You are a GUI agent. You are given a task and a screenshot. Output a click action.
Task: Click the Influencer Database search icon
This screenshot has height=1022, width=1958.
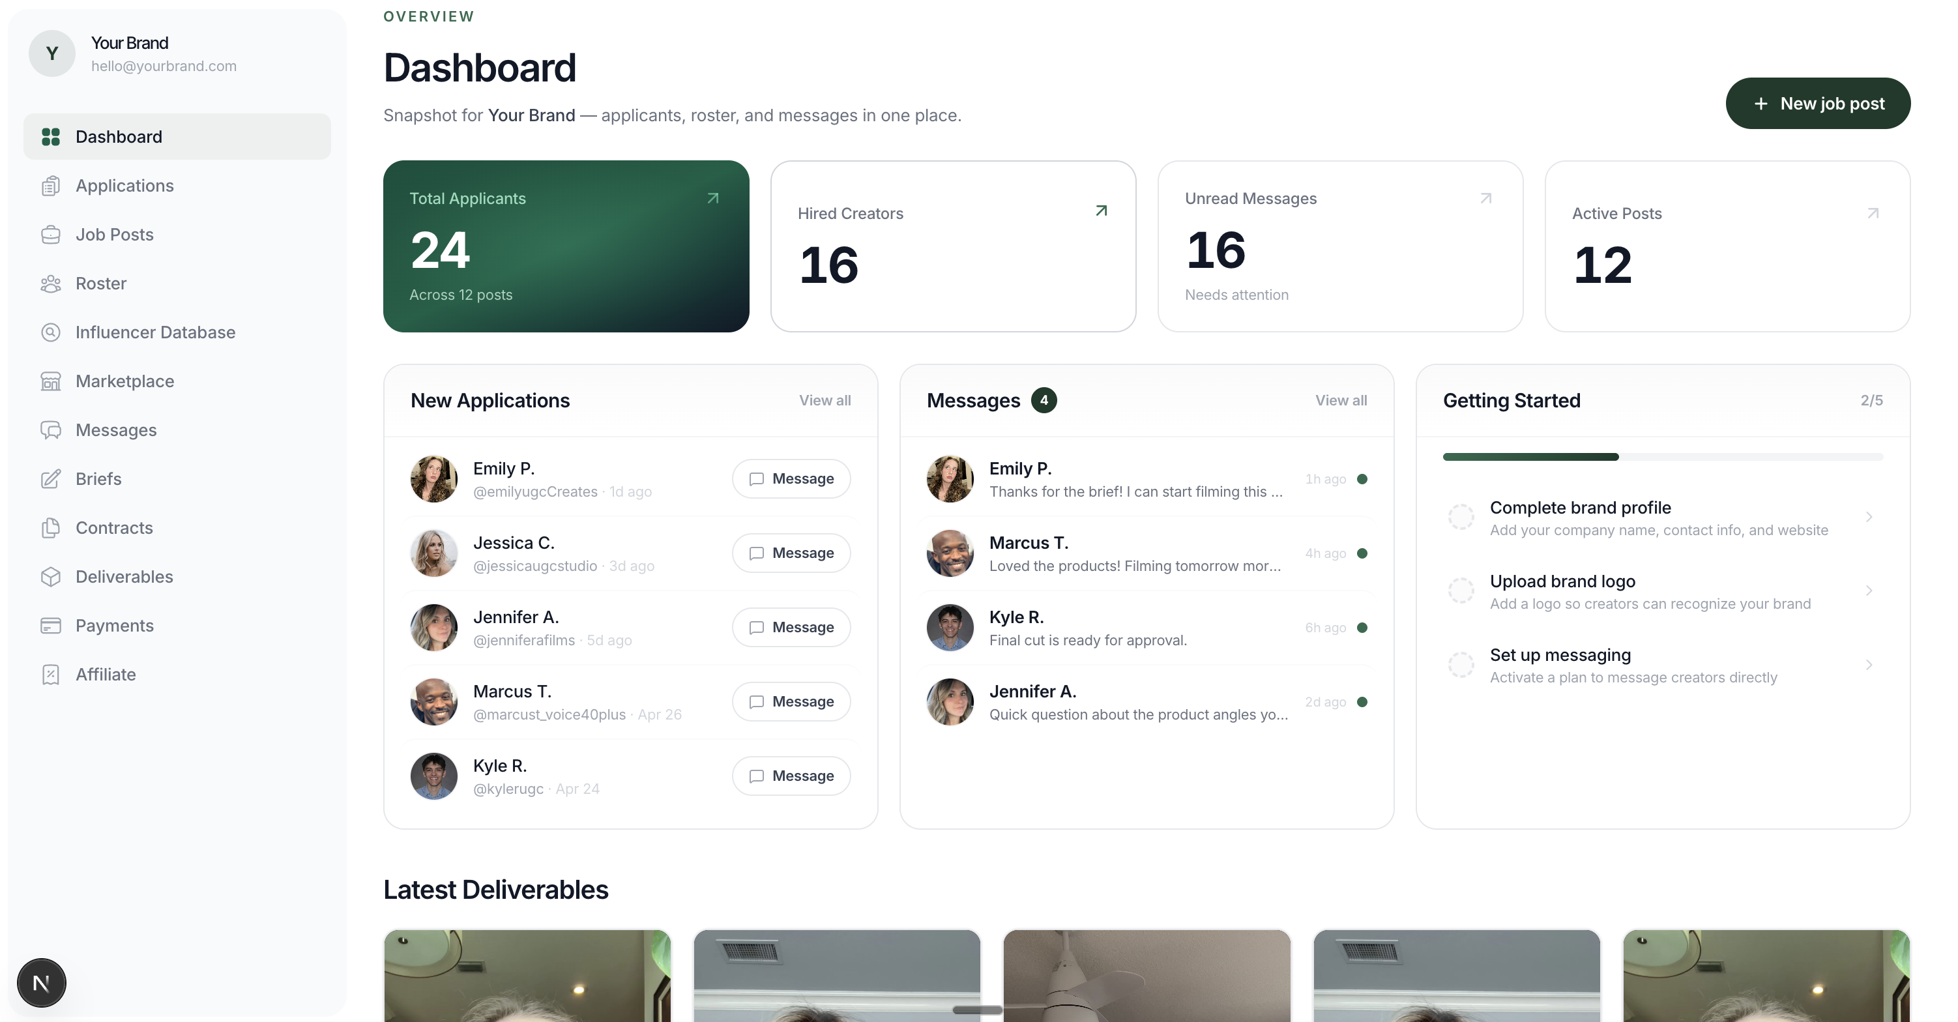[51, 332]
